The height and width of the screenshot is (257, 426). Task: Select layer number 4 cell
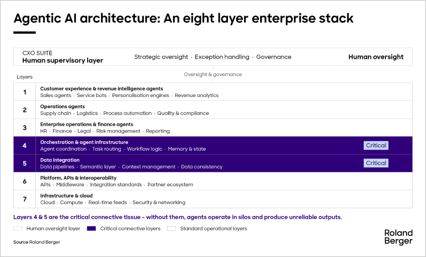(24, 146)
